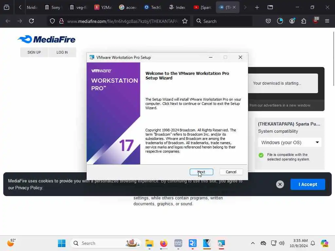The width and height of the screenshot is (335, 251).
Task: Switch to the veg-f tab
Action: click(x=78, y=7)
